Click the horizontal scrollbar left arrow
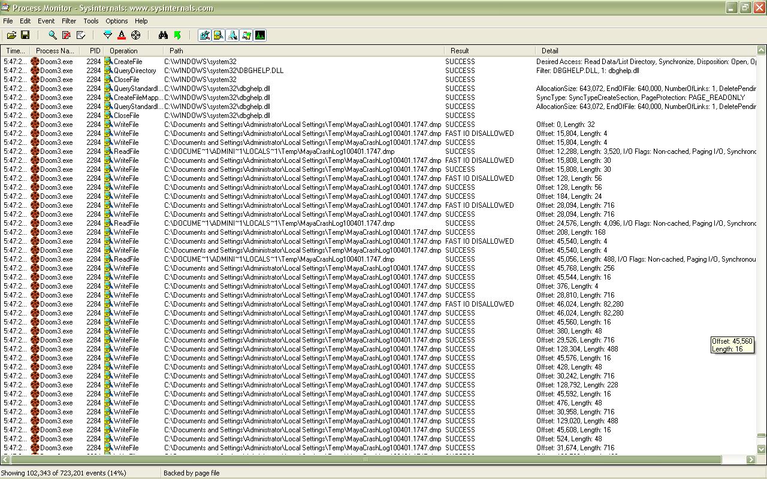The image size is (767, 479). pos(5,459)
